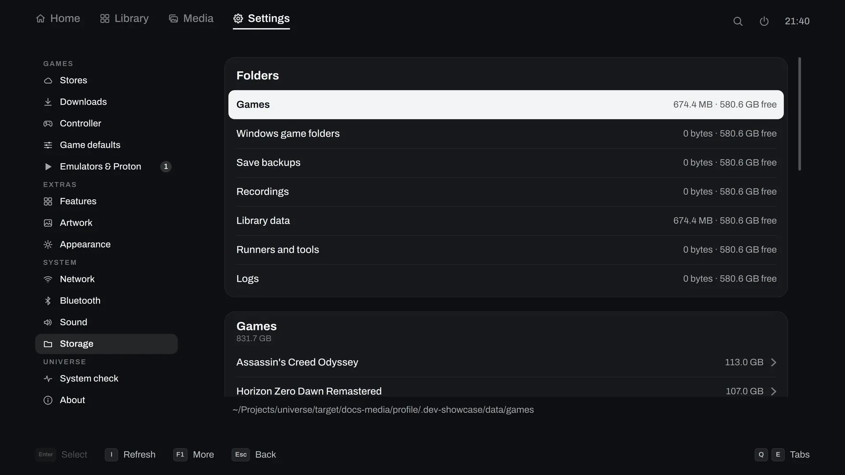The width and height of the screenshot is (845, 475).
Task: Click the Artwork image icon
Action: coord(48,223)
